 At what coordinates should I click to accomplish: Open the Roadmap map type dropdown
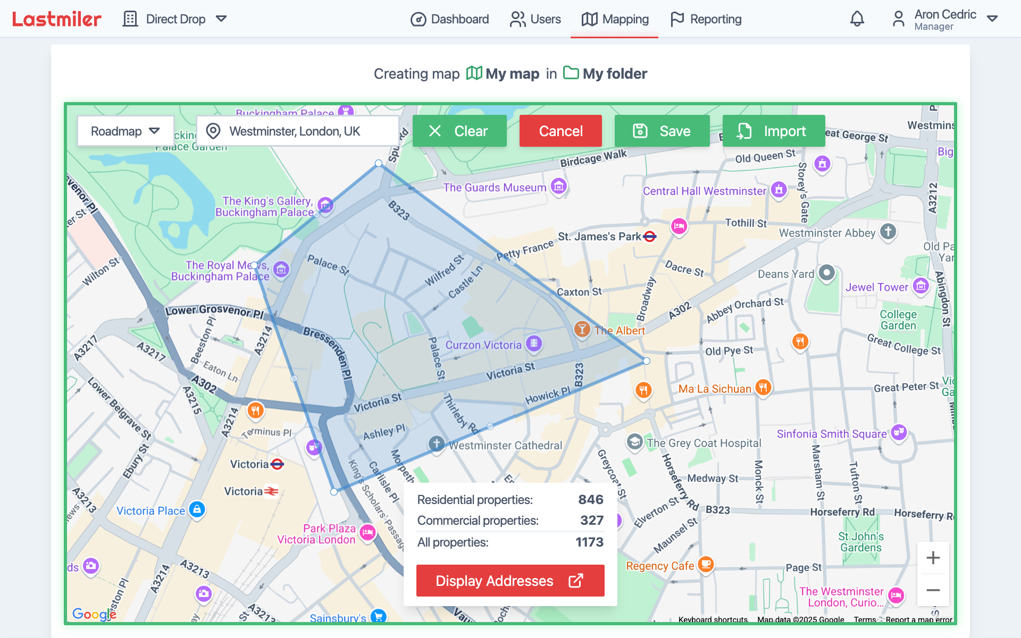pos(125,131)
